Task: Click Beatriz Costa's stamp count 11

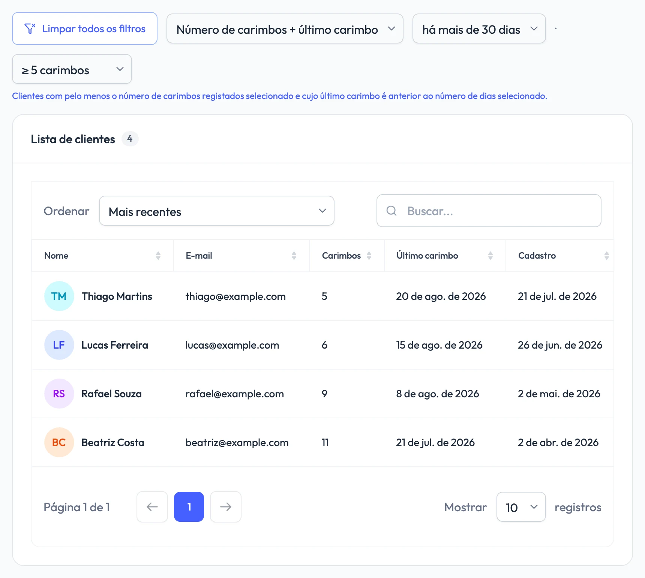Action: pos(325,443)
